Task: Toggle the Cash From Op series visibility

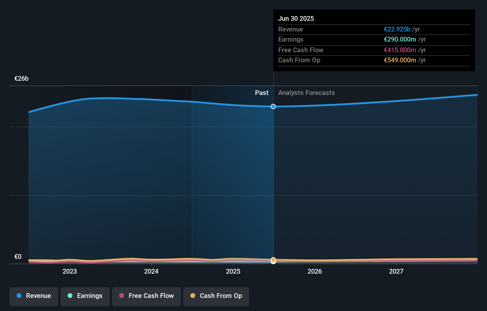Action: [216, 296]
